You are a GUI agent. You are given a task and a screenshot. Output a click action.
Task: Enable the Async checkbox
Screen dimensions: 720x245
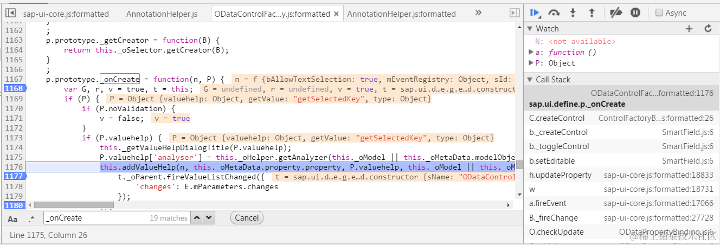tap(659, 12)
